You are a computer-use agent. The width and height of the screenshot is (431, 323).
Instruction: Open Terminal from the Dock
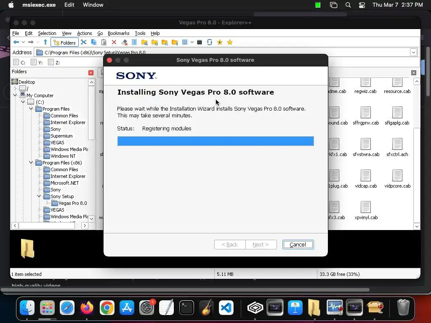186,307
